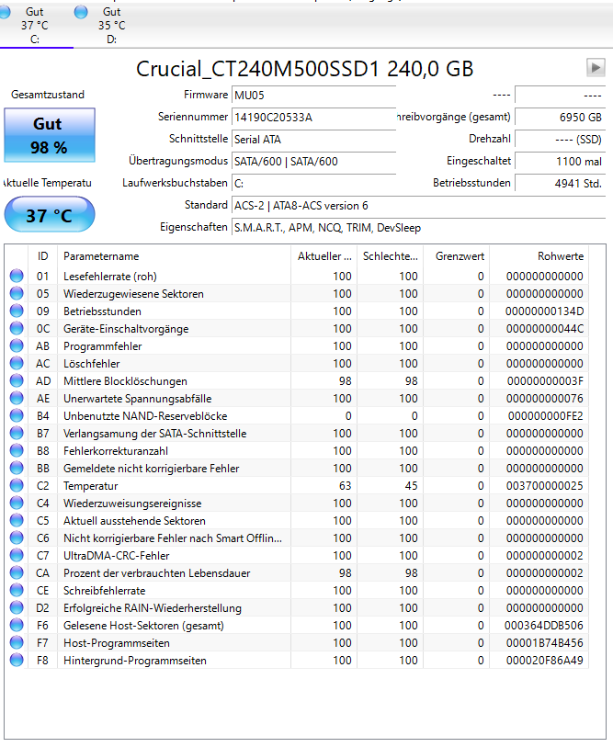
Task: Click the status orb beside Betriebsstunden ID 09
Action: pos(17,311)
